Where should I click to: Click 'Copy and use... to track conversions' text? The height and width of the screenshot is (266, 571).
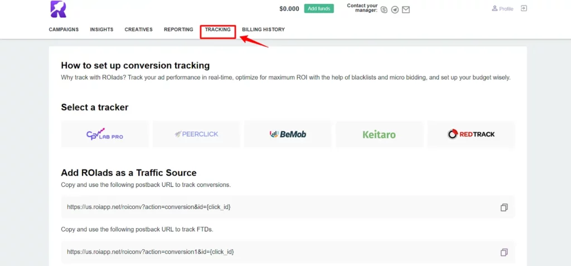point(146,185)
